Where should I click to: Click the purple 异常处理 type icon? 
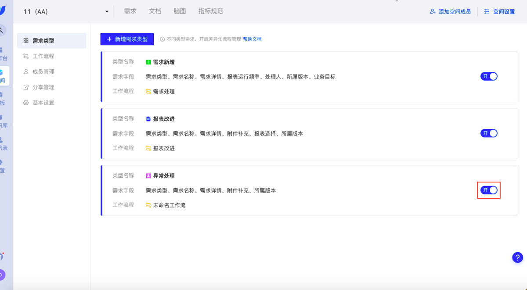click(x=148, y=176)
